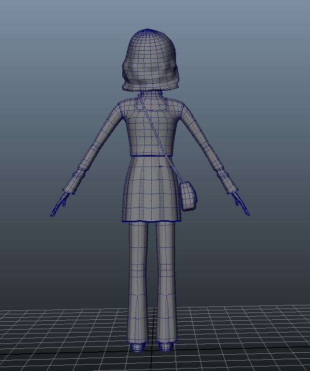The height and width of the screenshot is (371, 310).
Task: Click the right shoe at the feet
Action: click(166, 347)
